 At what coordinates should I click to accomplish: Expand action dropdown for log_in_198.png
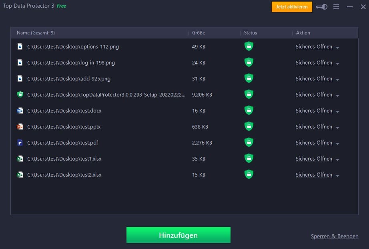(337, 64)
